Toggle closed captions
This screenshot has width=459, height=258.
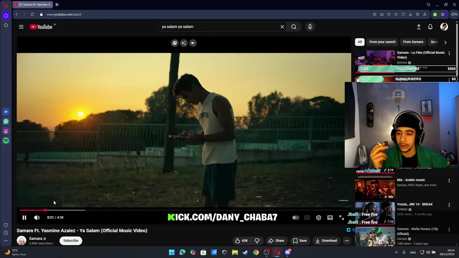point(307,218)
